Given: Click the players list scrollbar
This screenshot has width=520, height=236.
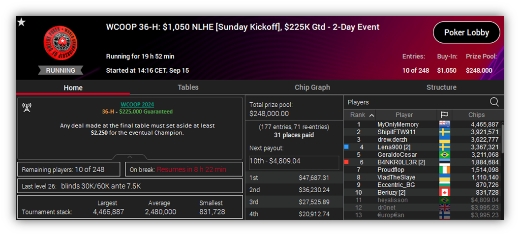Looking at the screenshot, I should [x=502, y=139].
